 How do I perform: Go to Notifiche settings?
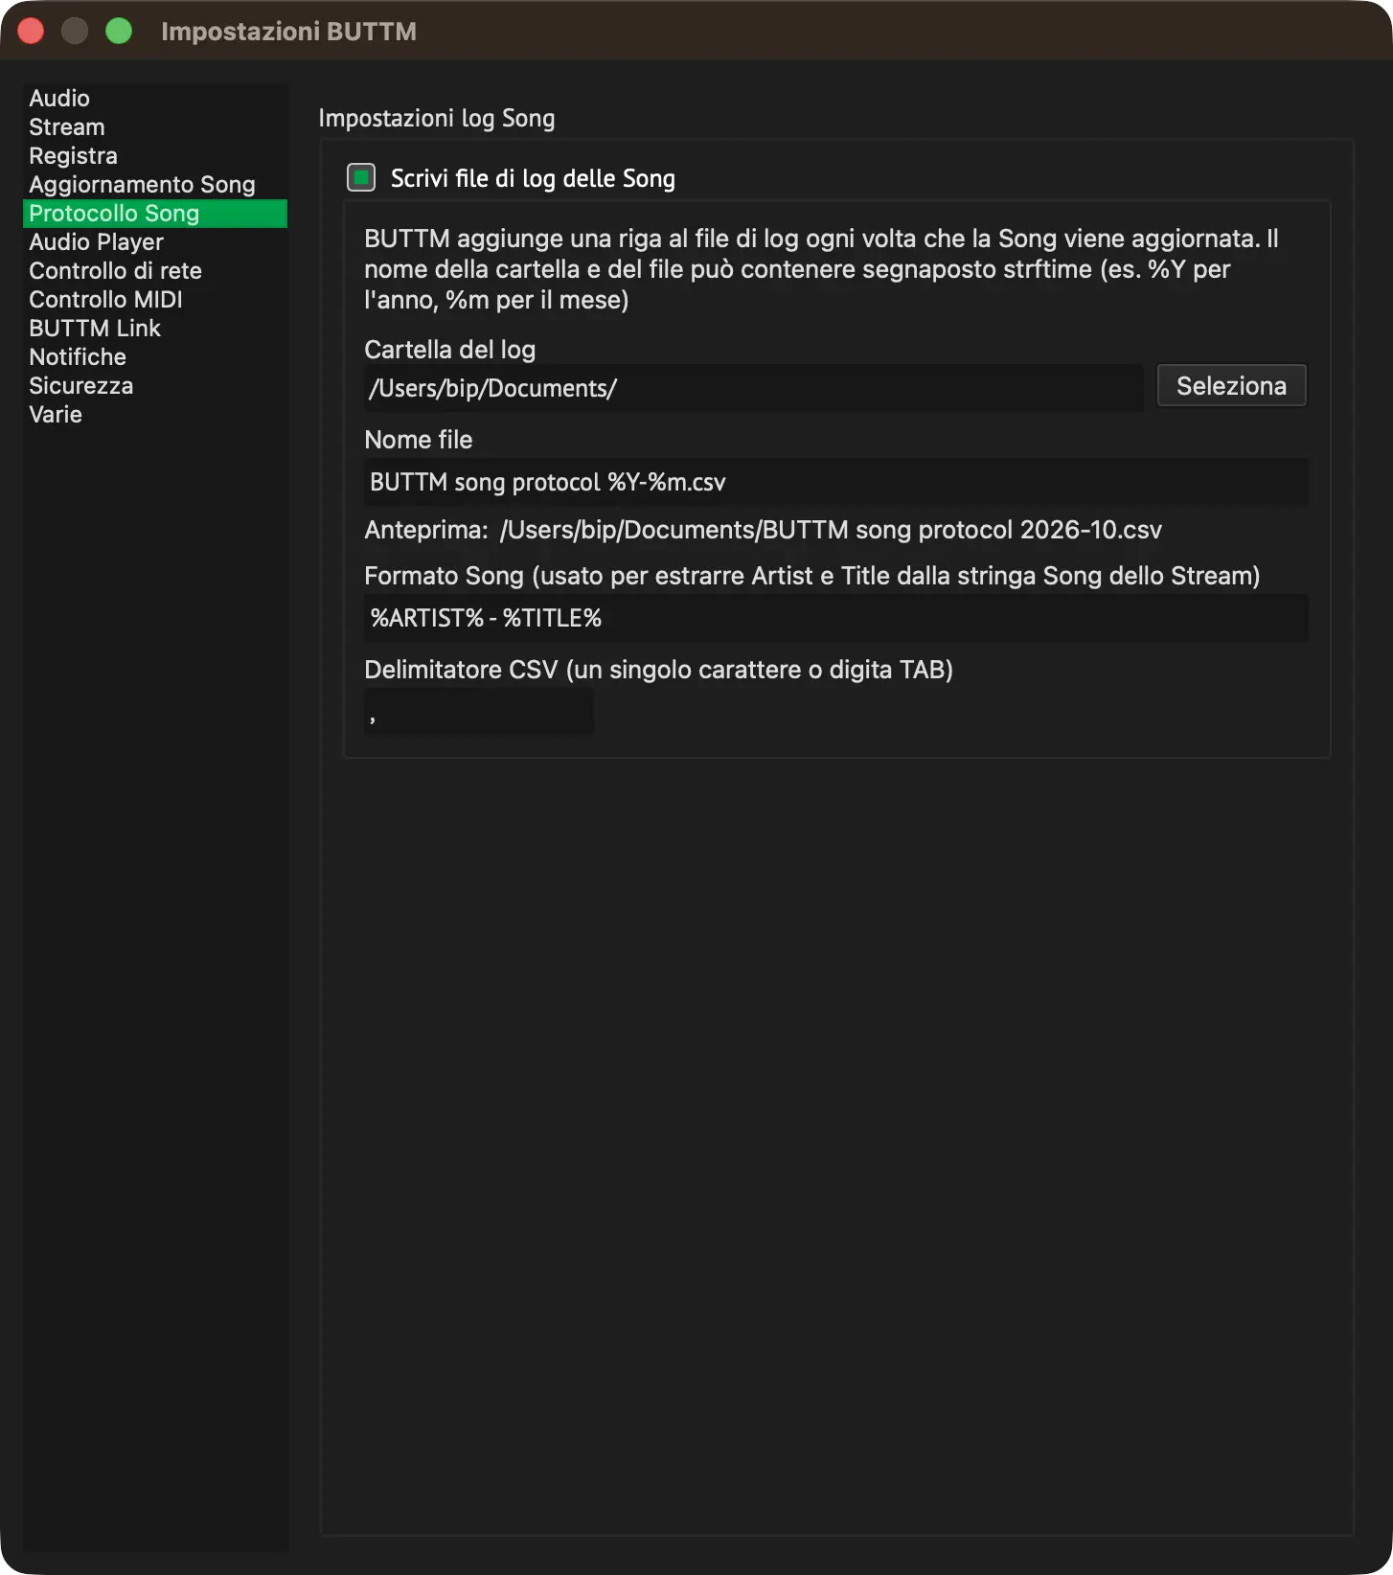coord(154,357)
